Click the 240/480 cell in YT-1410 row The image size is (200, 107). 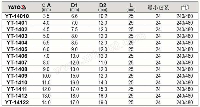185,82
